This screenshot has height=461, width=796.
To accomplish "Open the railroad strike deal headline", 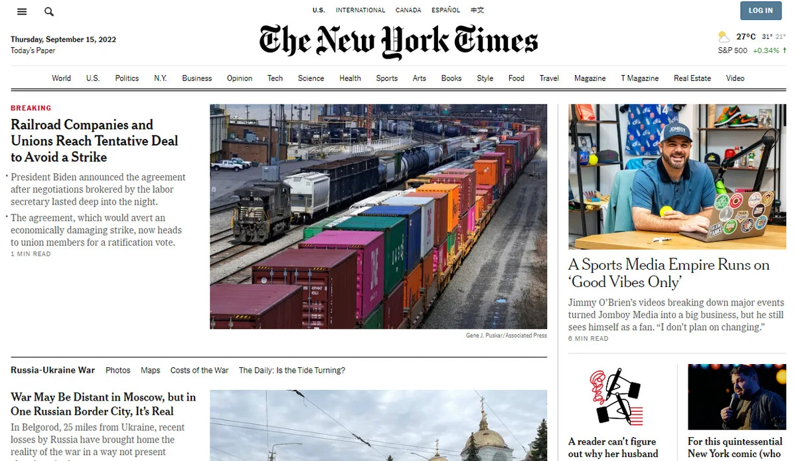I will (x=94, y=141).
